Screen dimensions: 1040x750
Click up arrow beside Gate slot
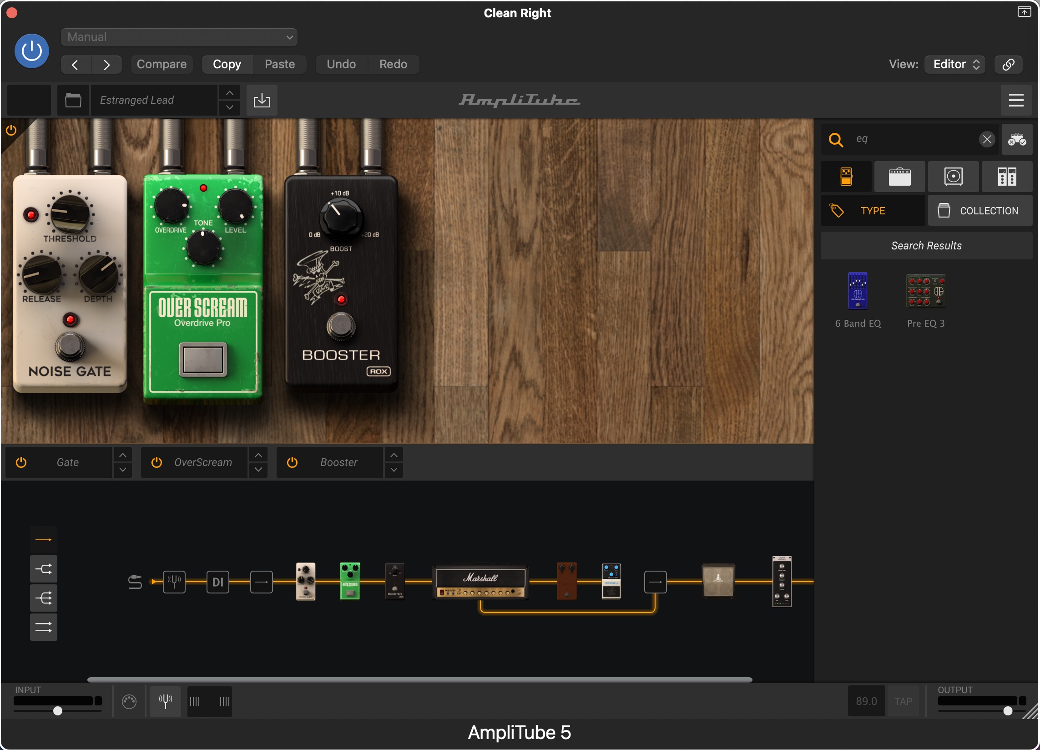tap(123, 455)
